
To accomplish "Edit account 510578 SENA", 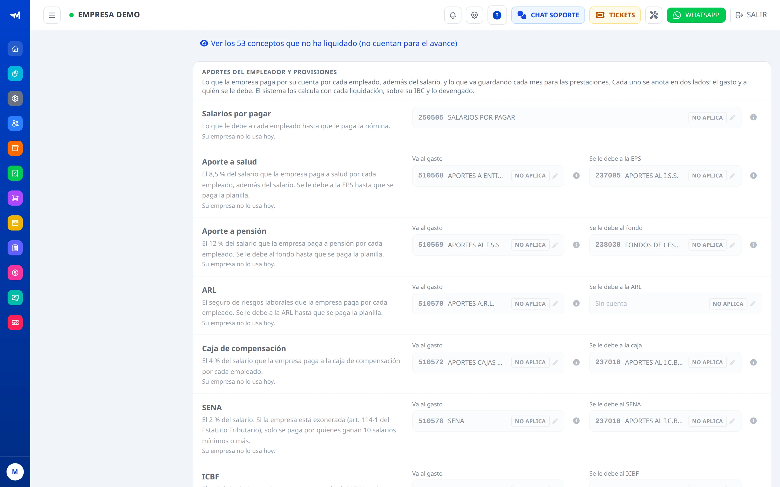I will [x=555, y=421].
